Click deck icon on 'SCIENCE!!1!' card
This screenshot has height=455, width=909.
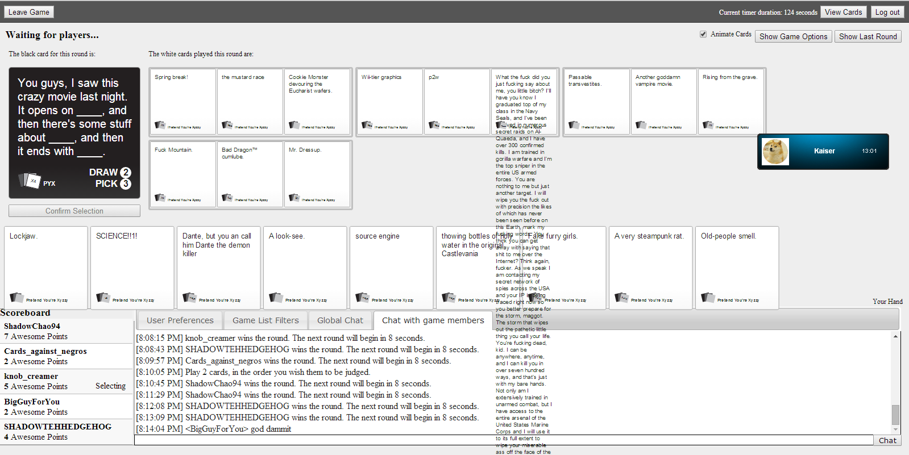[103, 298]
